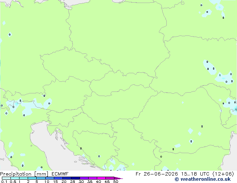
Task: Click the legend swatch between 35 and 40
Action: [92, 178]
